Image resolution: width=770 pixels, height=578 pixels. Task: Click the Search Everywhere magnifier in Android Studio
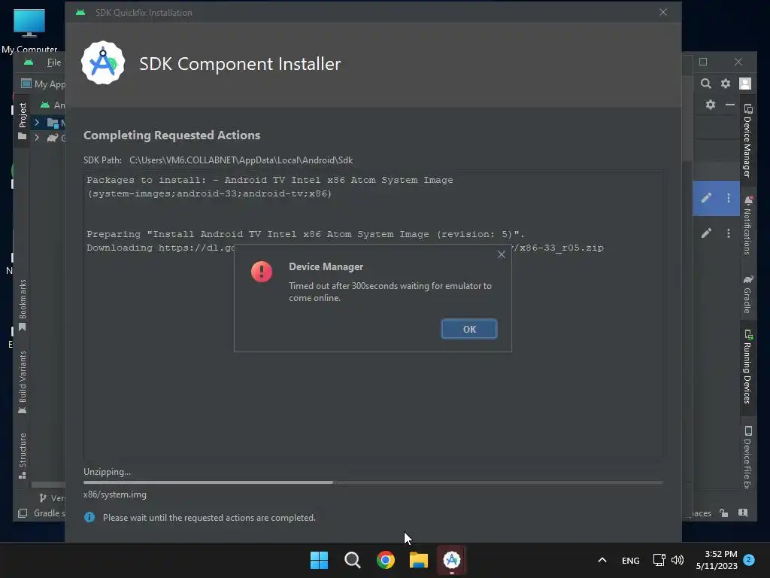pyautogui.click(x=705, y=84)
